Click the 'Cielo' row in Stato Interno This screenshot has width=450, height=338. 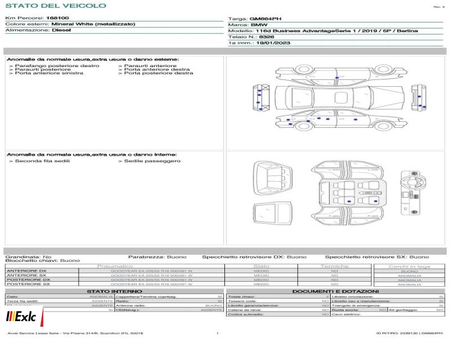[60, 297]
